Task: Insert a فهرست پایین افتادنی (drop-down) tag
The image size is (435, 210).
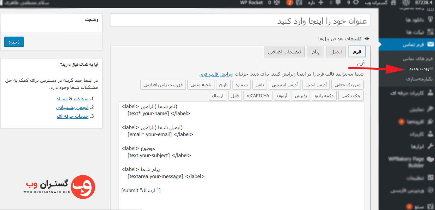Action: [162, 85]
